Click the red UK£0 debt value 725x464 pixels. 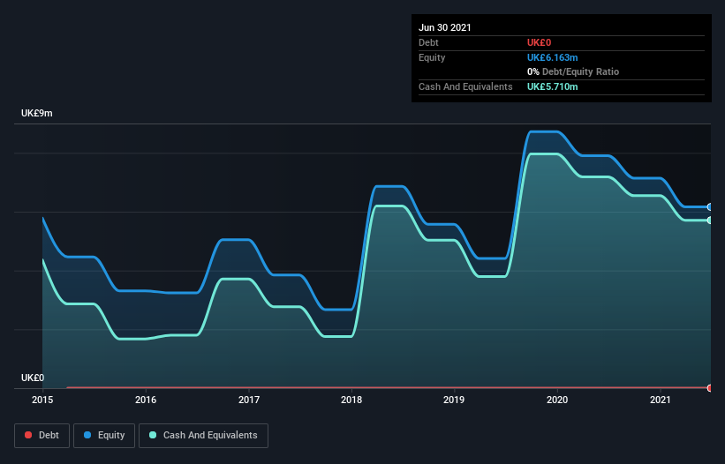[x=540, y=42]
